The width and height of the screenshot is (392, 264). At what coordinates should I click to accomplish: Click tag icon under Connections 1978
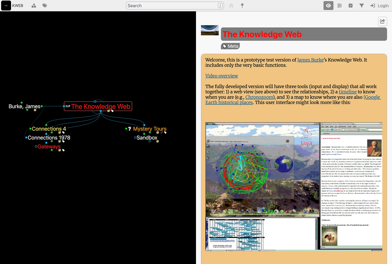tap(63, 141)
